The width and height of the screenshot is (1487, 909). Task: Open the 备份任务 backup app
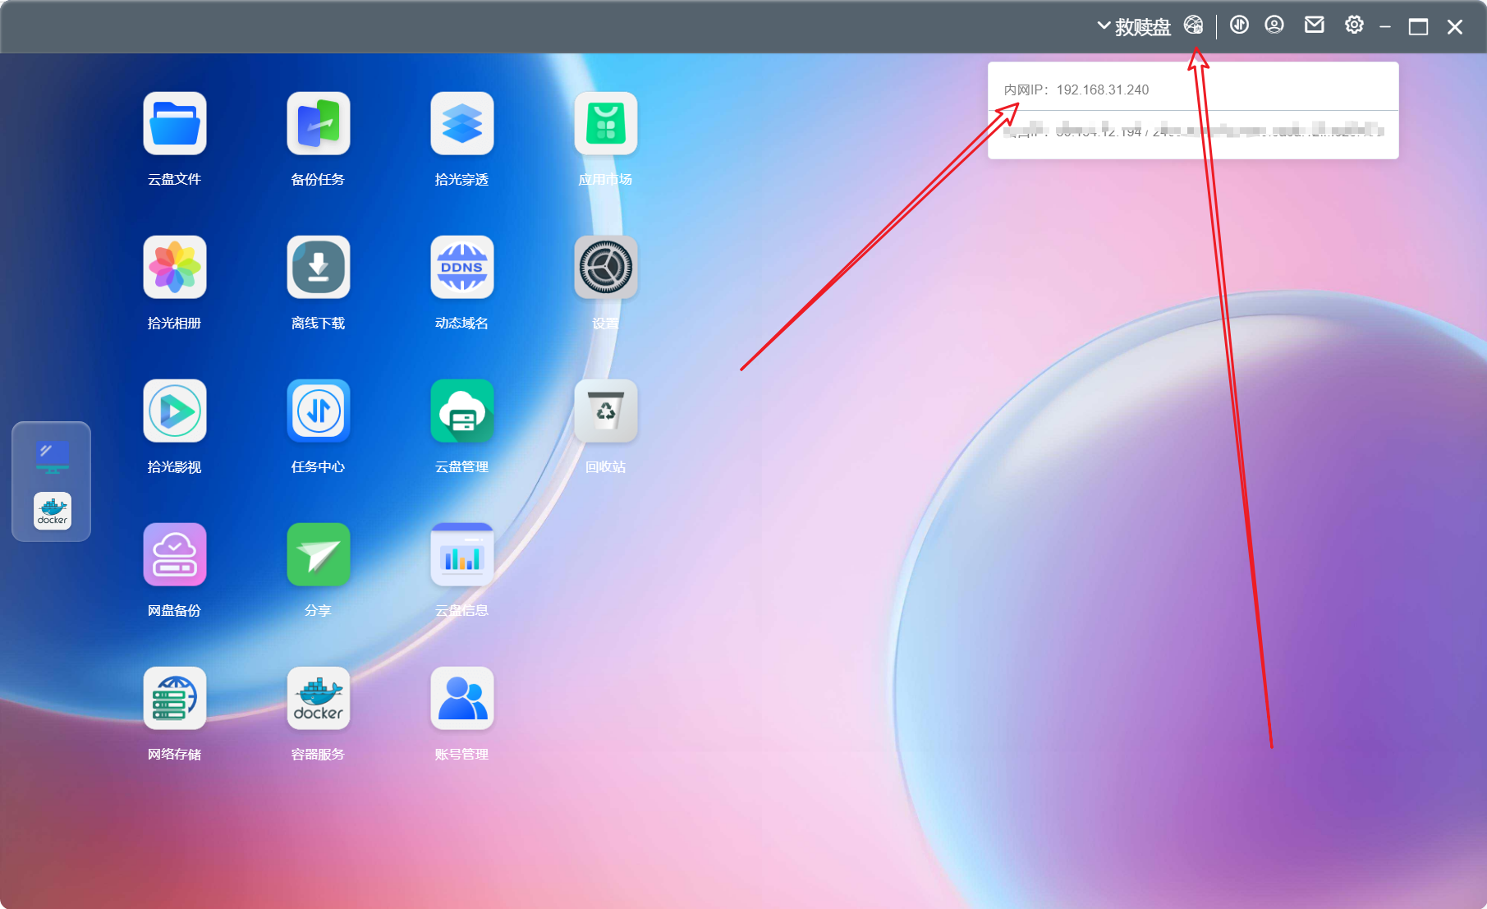[x=318, y=123]
